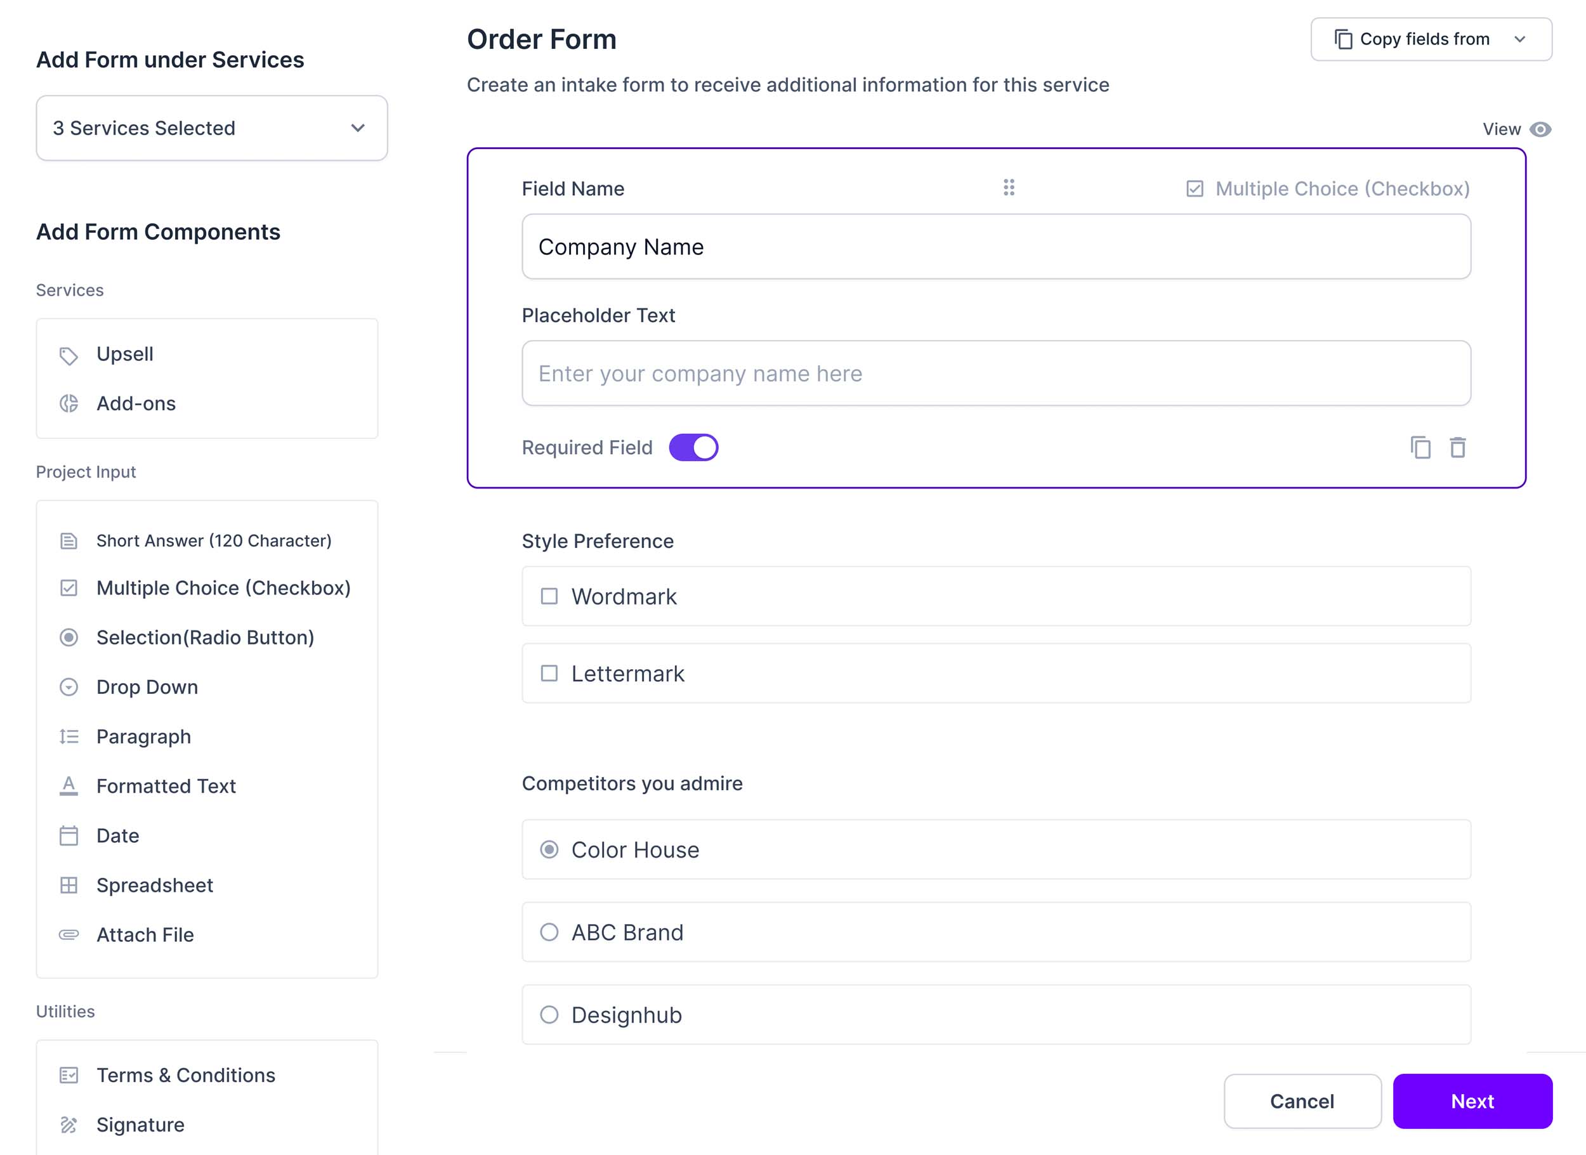Expand the 3 Services Selected dropdown
Screen dimensions: 1586x1155
(211, 128)
